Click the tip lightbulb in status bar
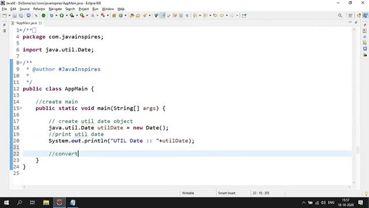Viewport: 369px width, 208px height. [x=366, y=194]
